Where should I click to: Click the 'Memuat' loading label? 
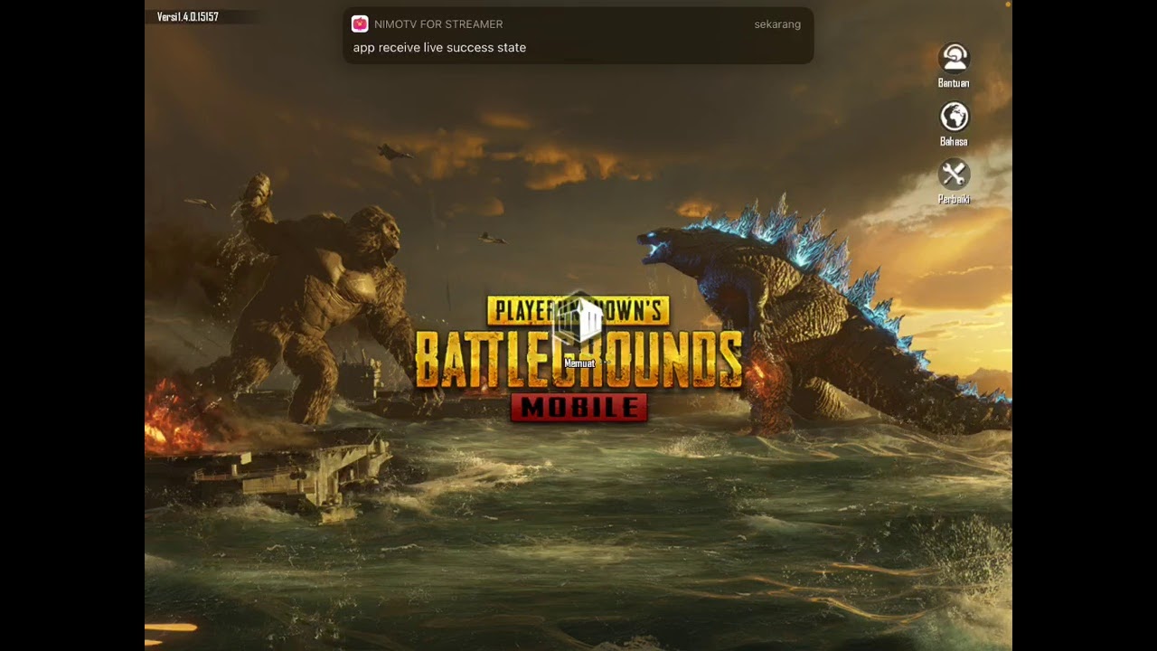(x=579, y=363)
